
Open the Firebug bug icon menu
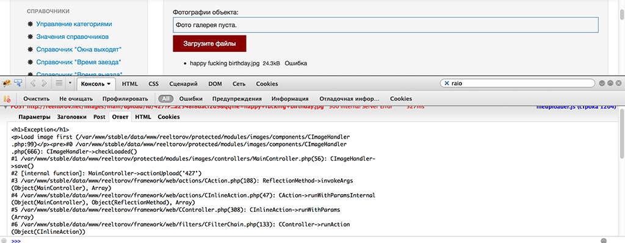click(6, 84)
